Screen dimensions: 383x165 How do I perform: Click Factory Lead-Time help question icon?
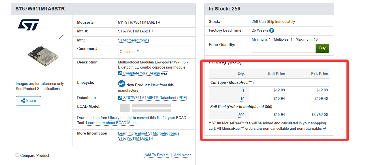click(x=272, y=30)
